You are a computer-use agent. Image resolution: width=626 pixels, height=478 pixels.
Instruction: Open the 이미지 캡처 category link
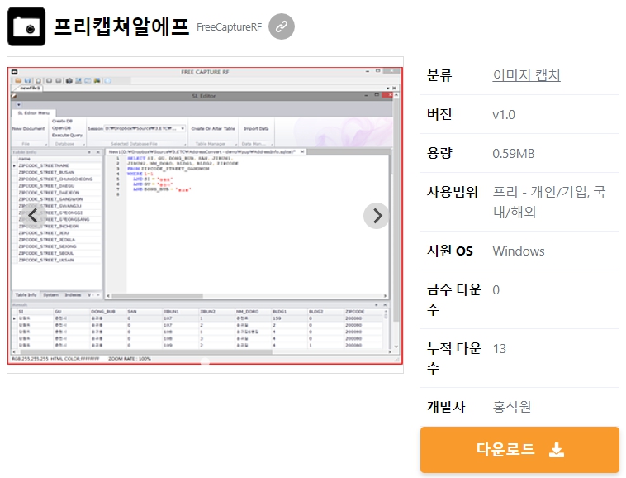(526, 75)
